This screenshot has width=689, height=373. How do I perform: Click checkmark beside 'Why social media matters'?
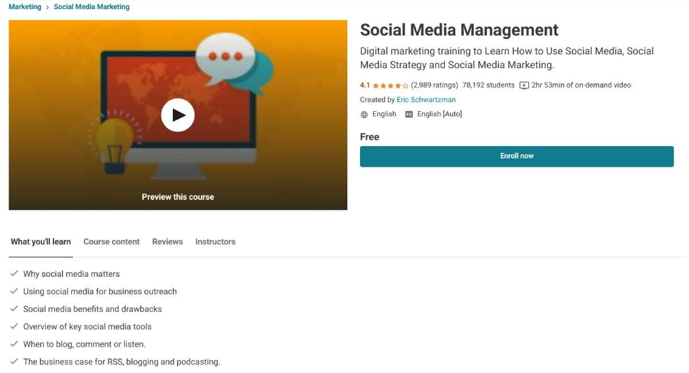coord(14,274)
